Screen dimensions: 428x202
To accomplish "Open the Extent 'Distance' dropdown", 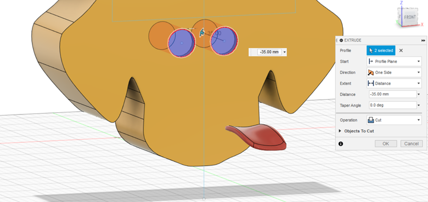I will click(394, 83).
